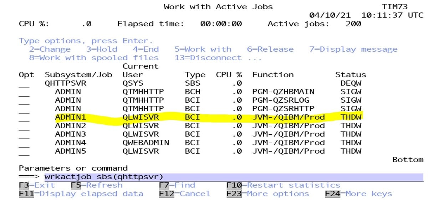Select the F7=Find function key
The height and width of the screenshot is (206, 429).
[177, 185]
